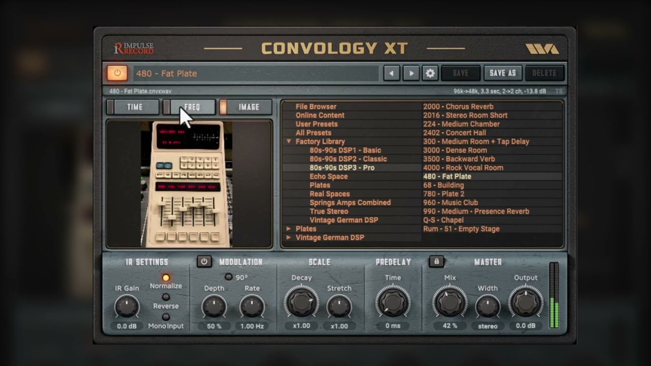This screenshot has height=366, width=651.
Task: Select preset 2000 - Chorus Reverb
Action: 458,107
